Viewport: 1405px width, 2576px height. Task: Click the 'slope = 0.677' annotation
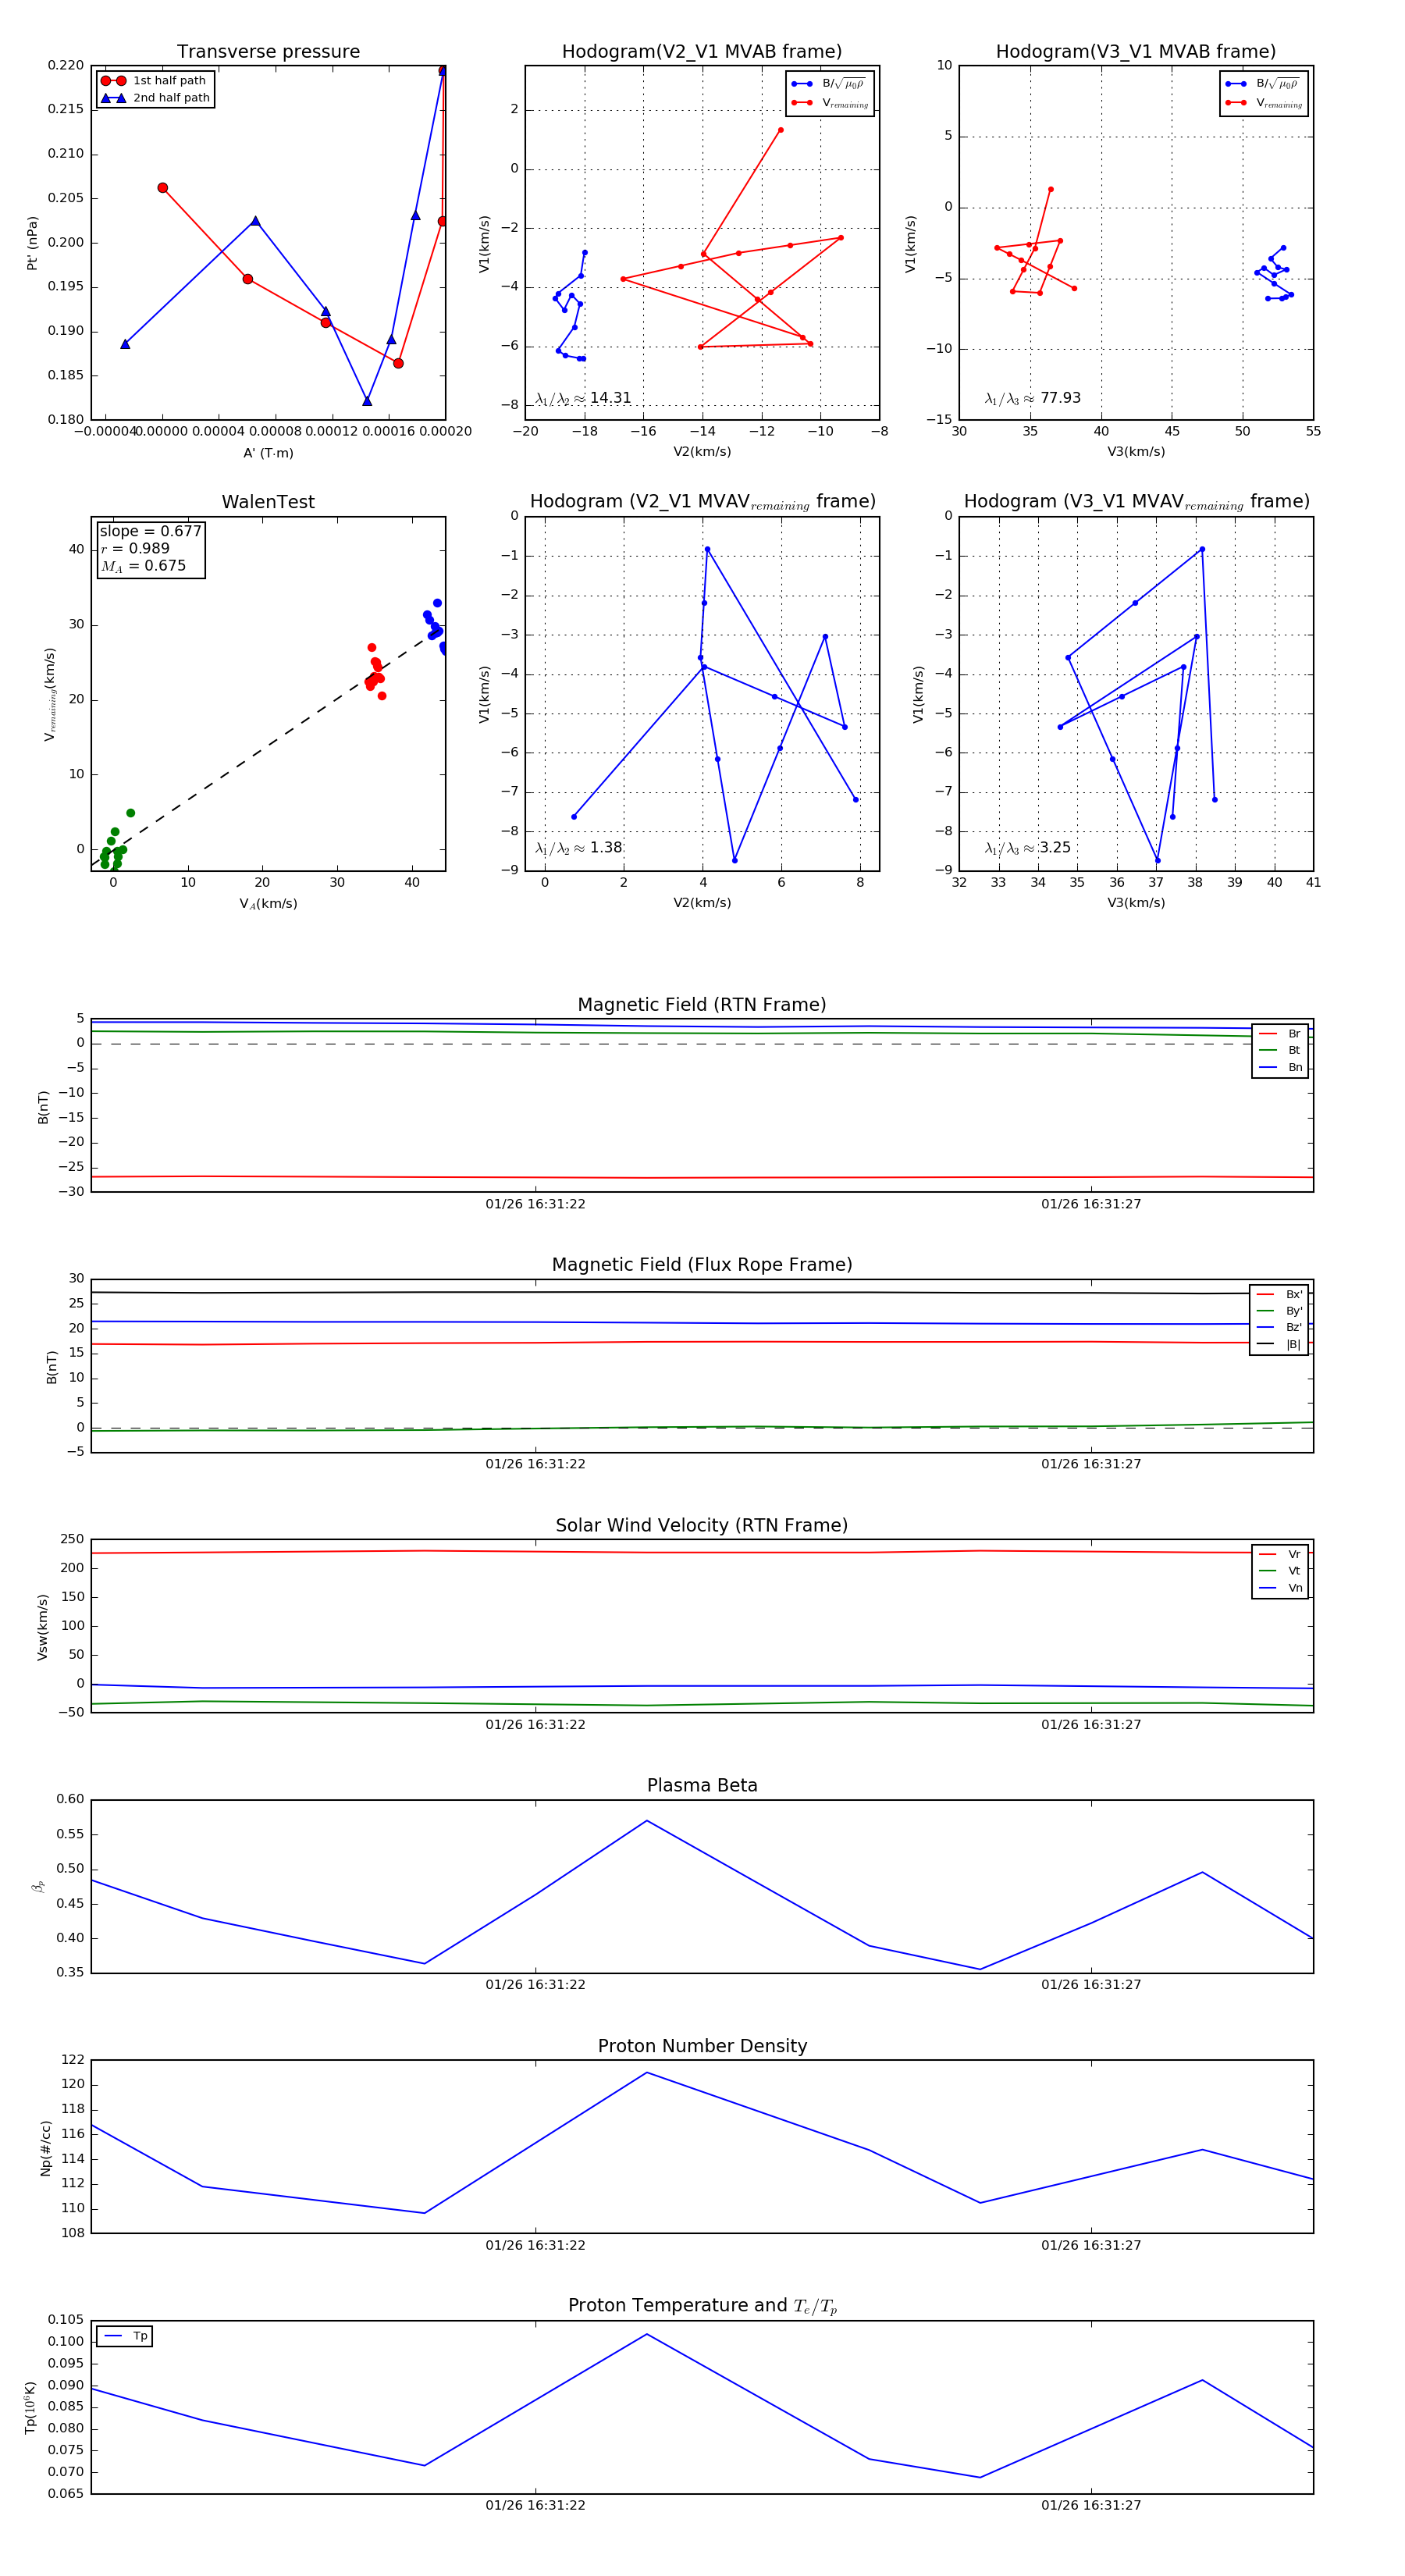point(150,531)
